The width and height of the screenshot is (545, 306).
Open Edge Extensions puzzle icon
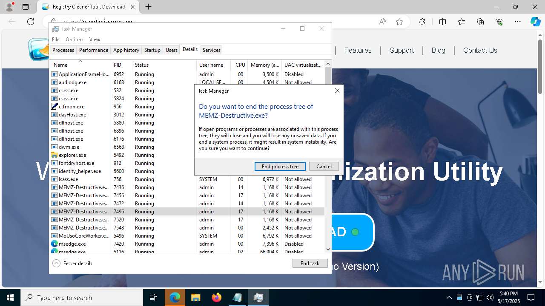(x=422, y=22)
